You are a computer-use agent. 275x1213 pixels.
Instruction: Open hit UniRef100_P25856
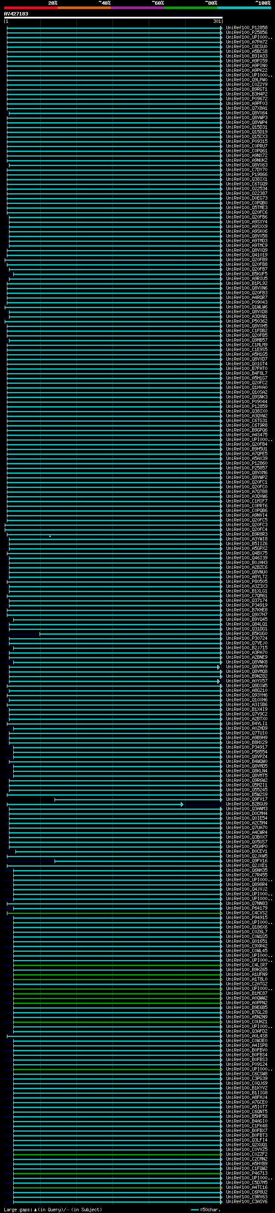point(247,33)
